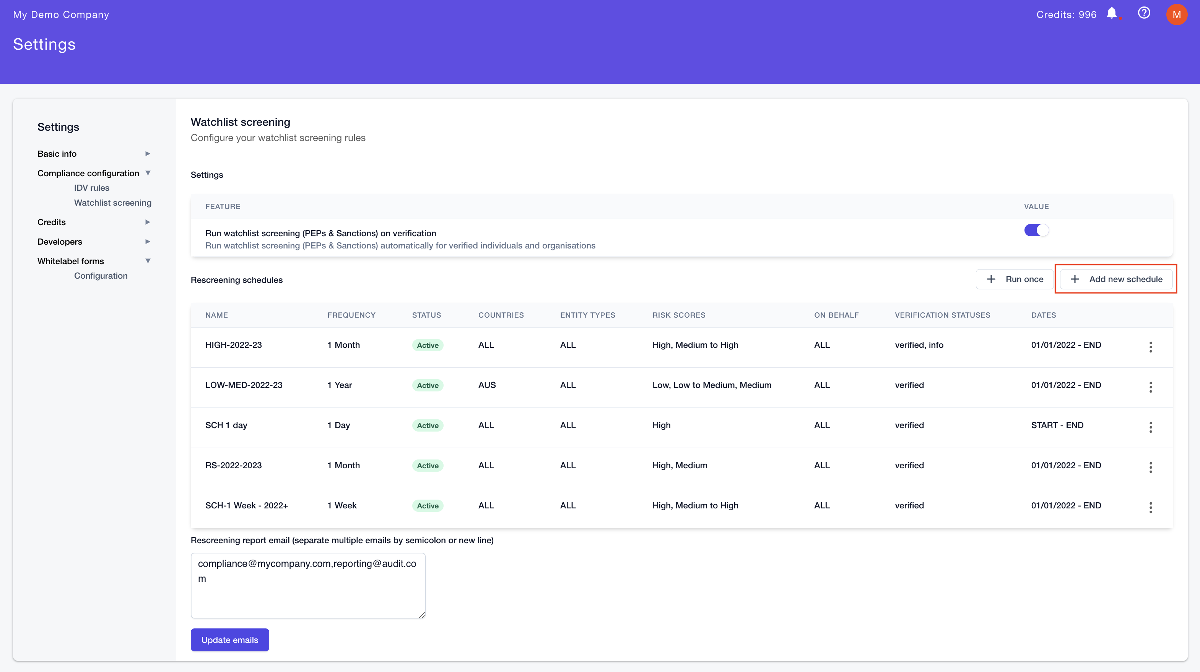Expand the Basic info section

(x=148, y=154)
